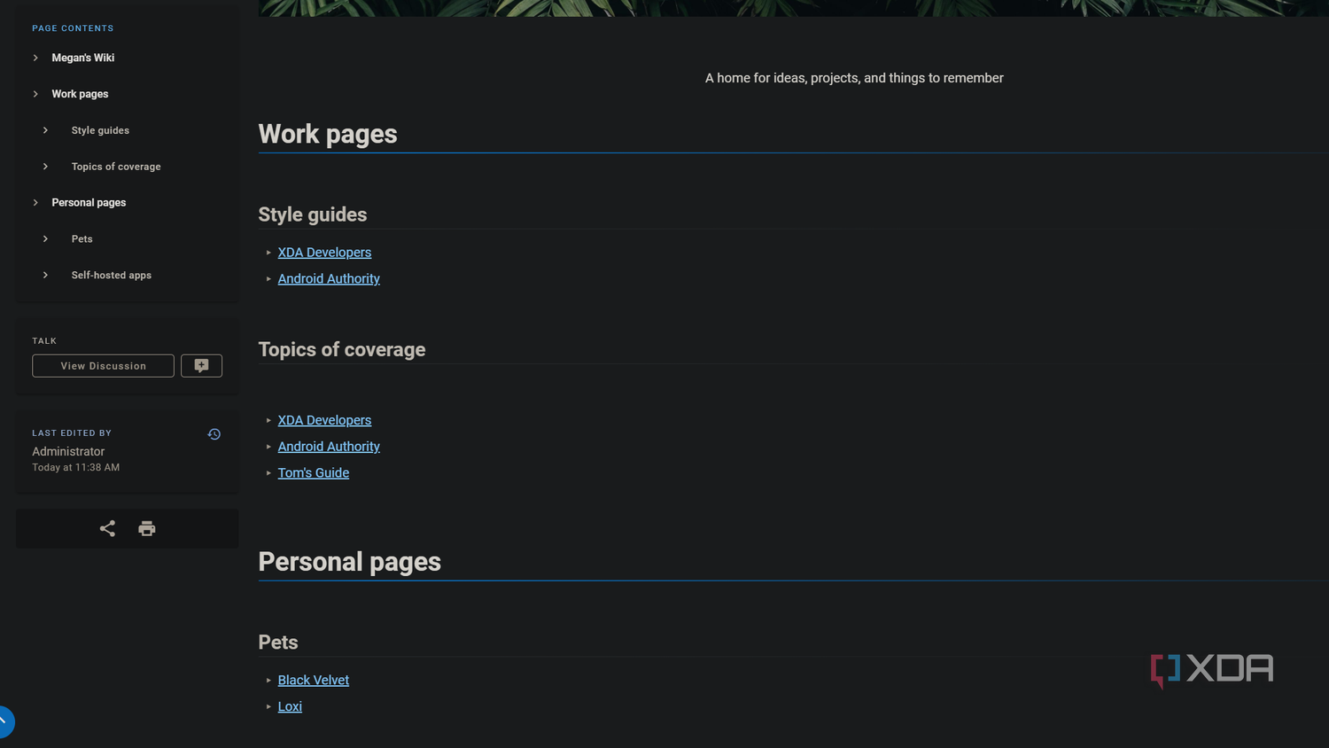The height and width of the screenshot is (748, 1329).
Task: Select Topics of coverage in page contents
Action: tap(116, 167)
